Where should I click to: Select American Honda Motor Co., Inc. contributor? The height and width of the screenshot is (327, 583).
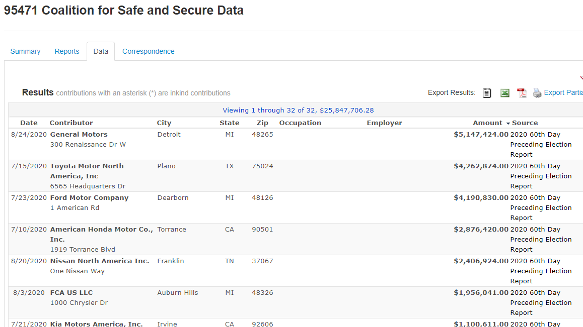[x=102, y=234]
